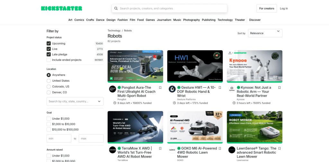Click the '82 projects' count text
This screenshot has height=162, width=329.
[114, 41]
